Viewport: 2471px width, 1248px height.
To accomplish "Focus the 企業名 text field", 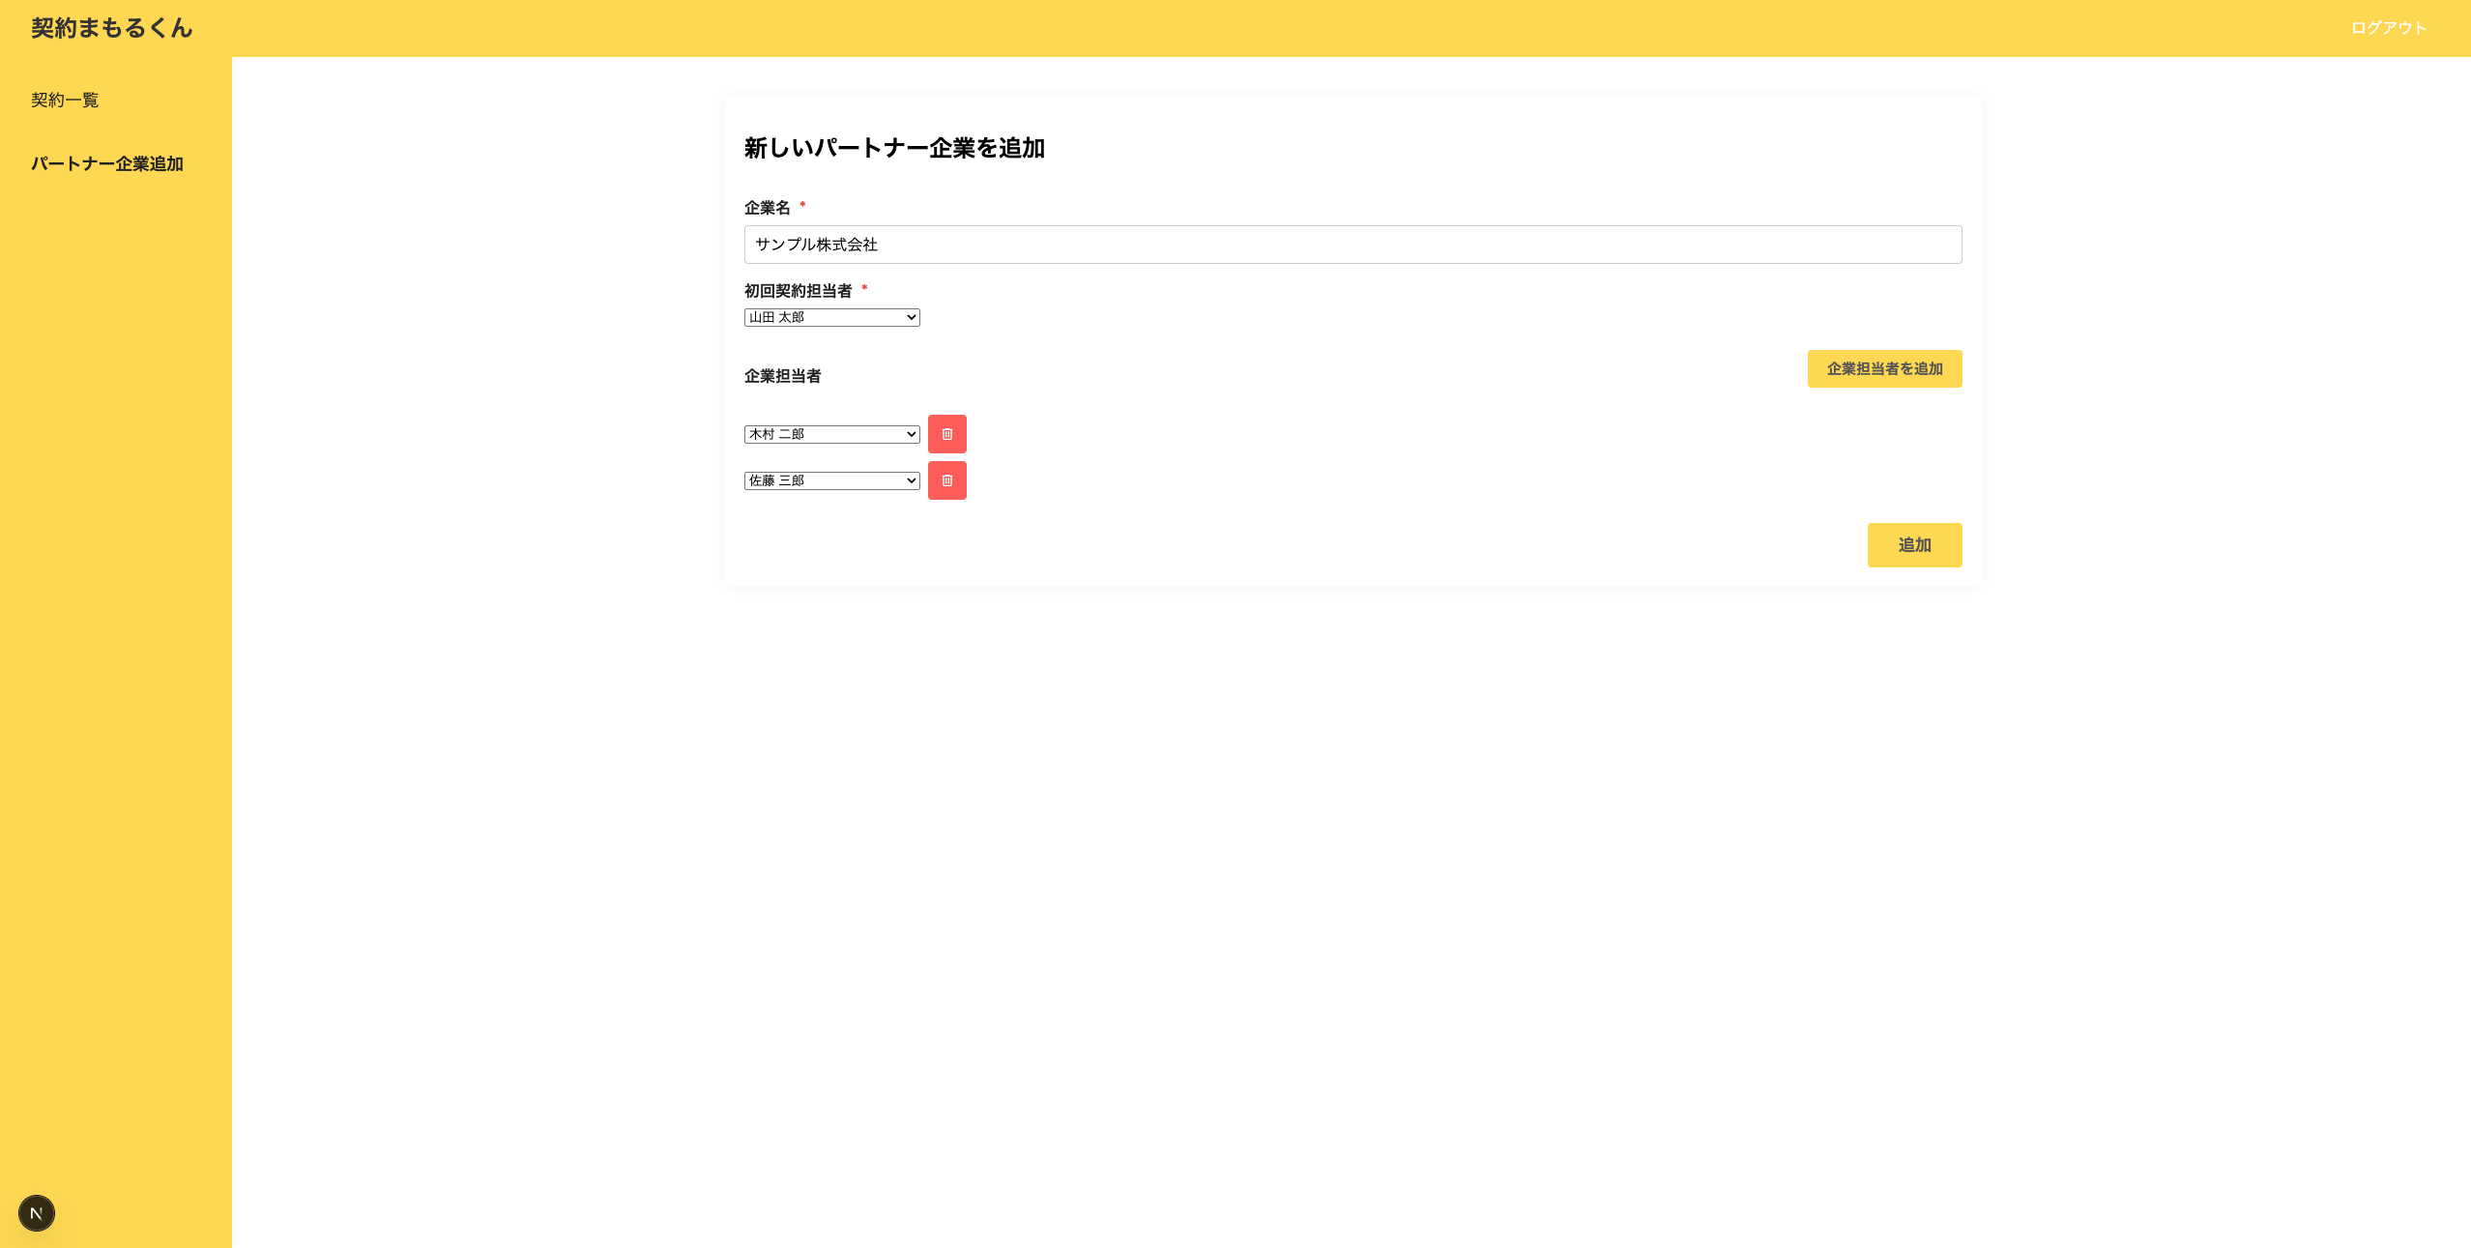I will pyautogui.click(x=1352, y=245).
